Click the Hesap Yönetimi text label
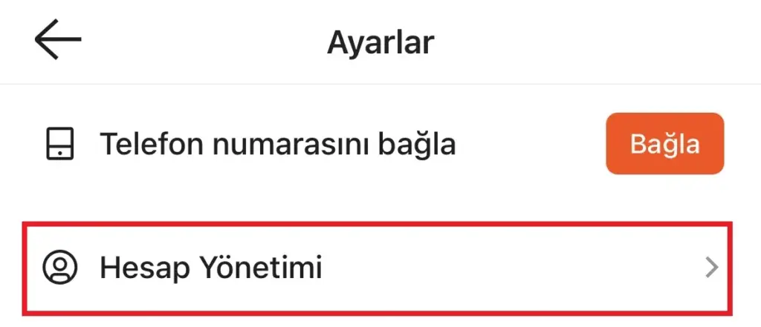 click(211, 268)
